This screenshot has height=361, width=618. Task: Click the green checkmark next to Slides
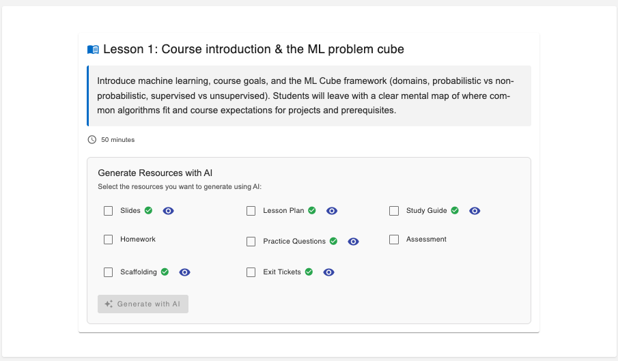tap(148, 211)
